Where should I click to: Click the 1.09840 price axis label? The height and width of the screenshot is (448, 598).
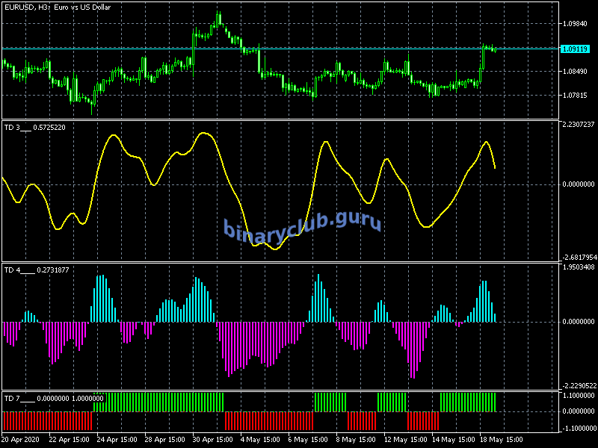[575, 24]
